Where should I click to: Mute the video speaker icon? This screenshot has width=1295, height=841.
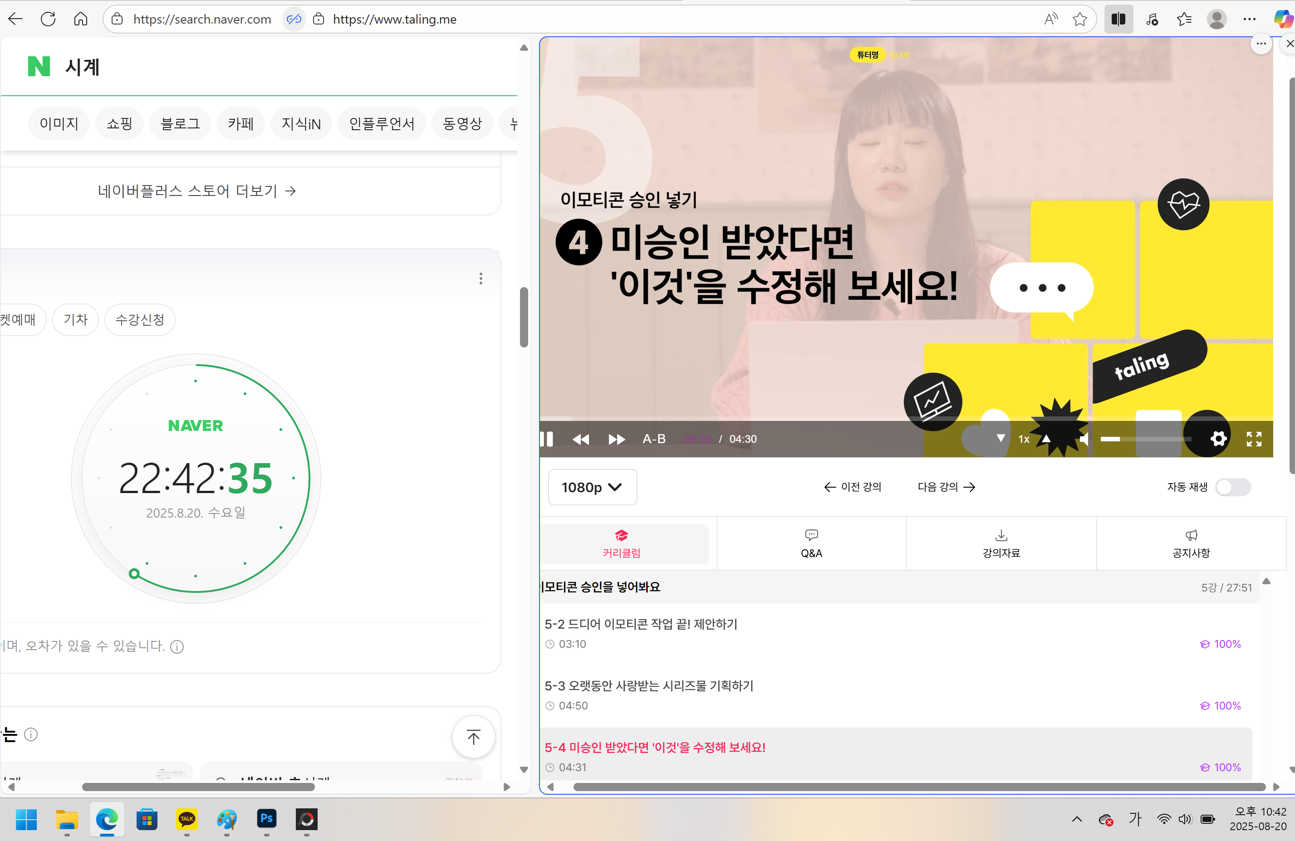tap(1084, 439)
